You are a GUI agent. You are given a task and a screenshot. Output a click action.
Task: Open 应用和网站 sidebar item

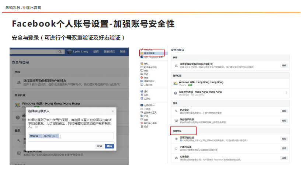(147, 105)
